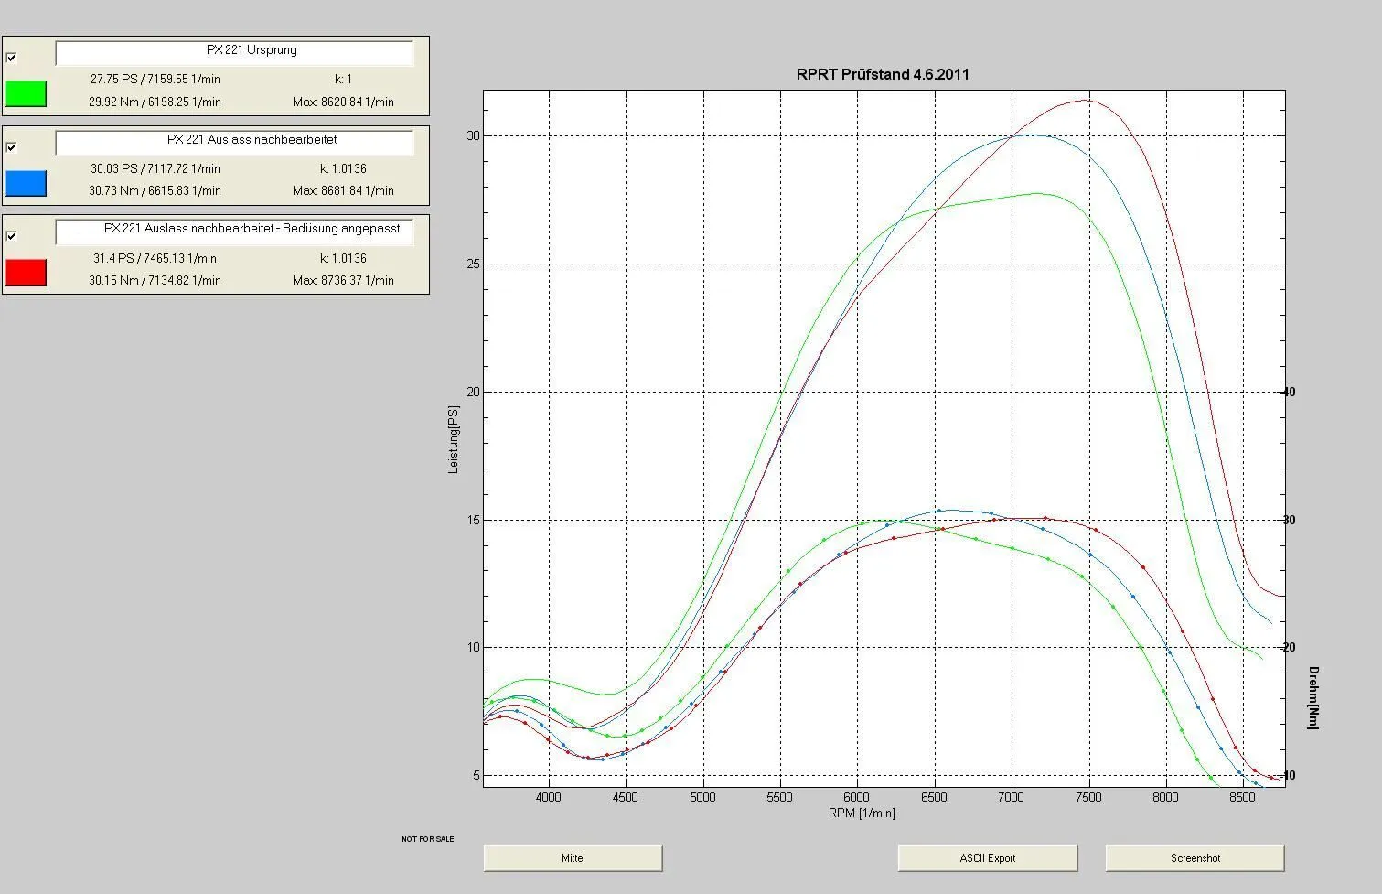Click the Drehm[Nm] right axis label

click(x=1313, y=697)
